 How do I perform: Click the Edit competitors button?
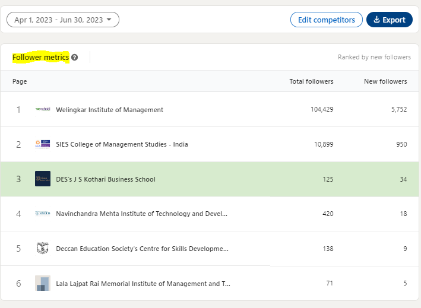pos(327,20)
